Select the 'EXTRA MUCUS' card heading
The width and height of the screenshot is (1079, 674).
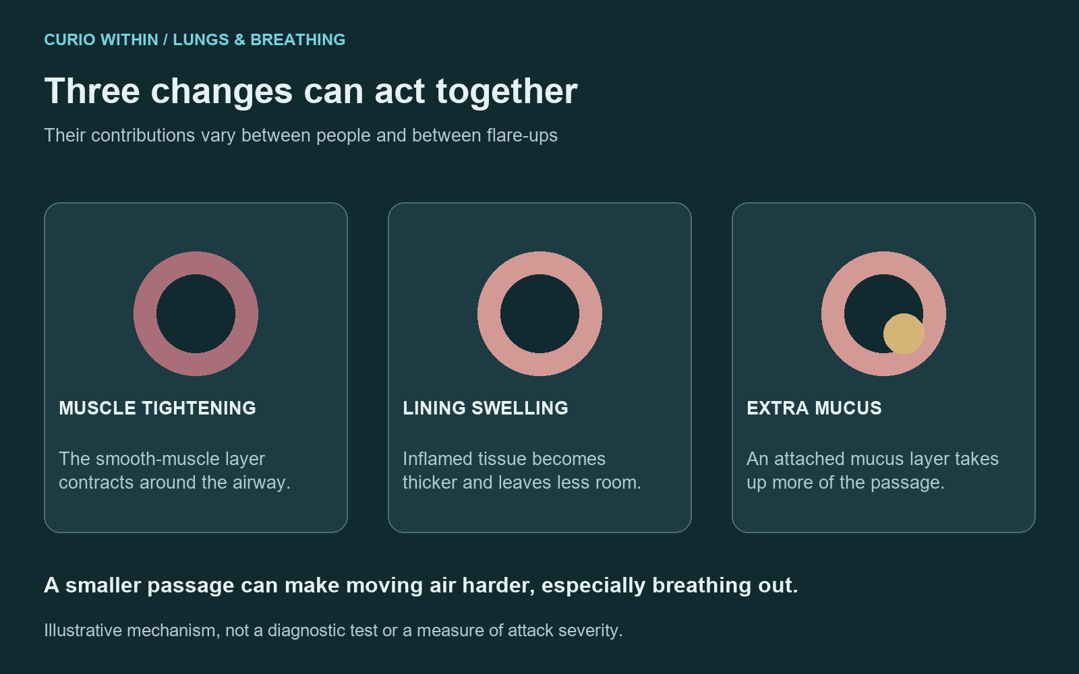pyautogui.click(x=814, y=408)
